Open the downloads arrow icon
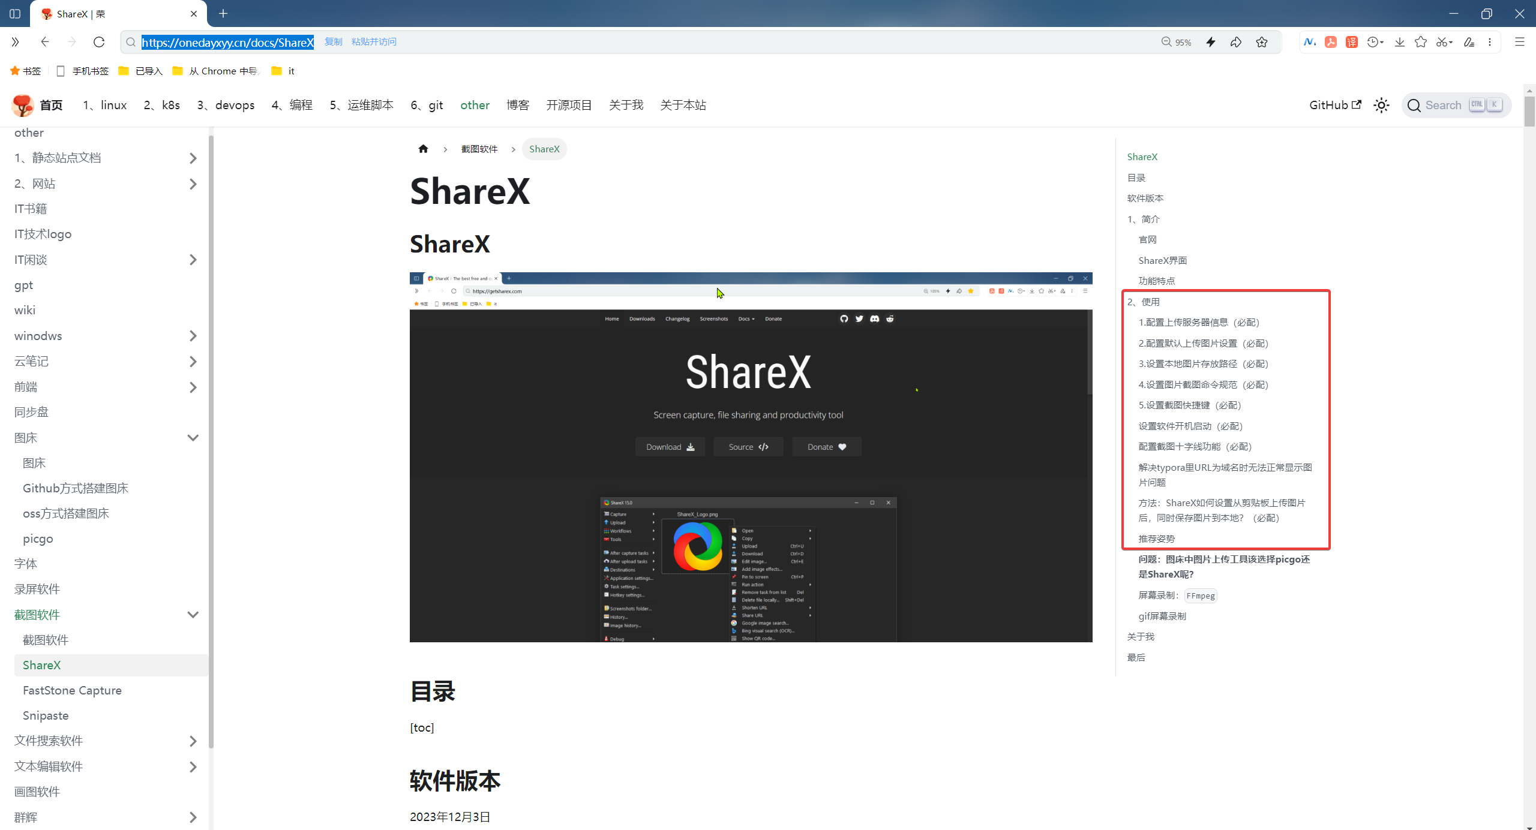Viewport: 1536px width, 830px height. click(x=1400, y=42)
